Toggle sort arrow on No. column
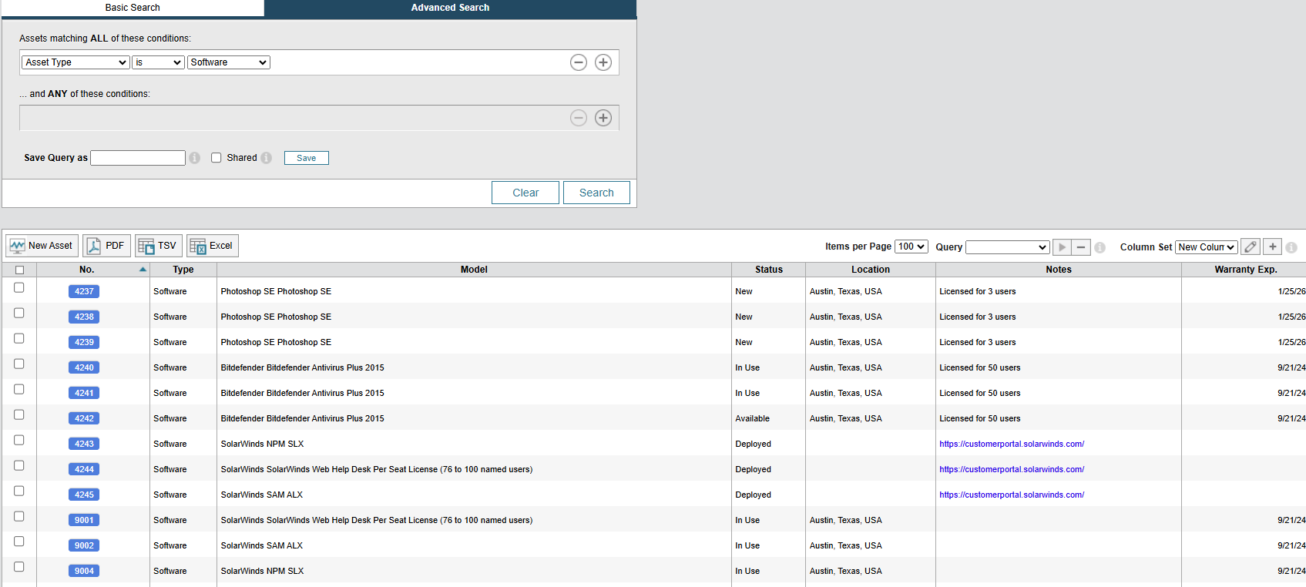 [143, 270]
